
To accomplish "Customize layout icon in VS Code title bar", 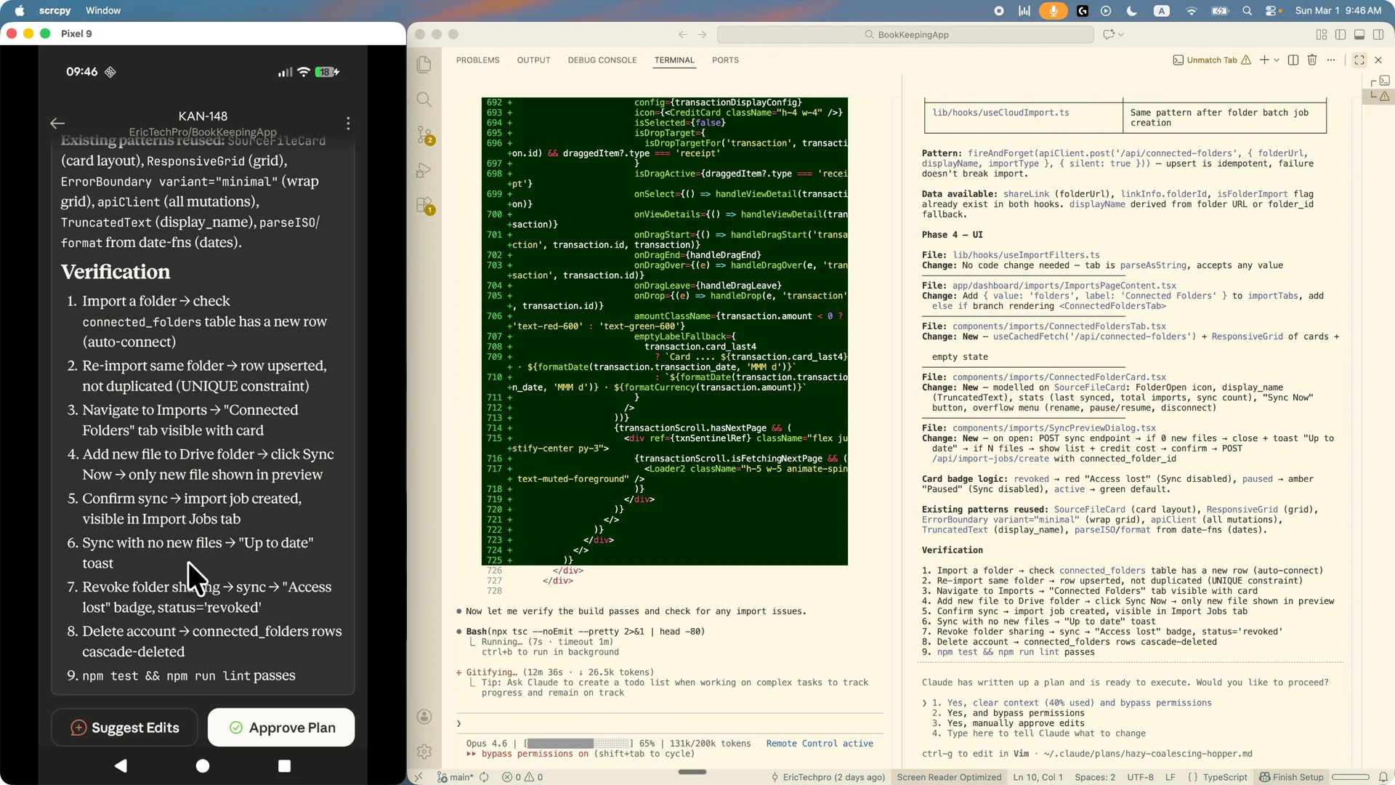I will pyautogui.click(x=1322, y=34).
